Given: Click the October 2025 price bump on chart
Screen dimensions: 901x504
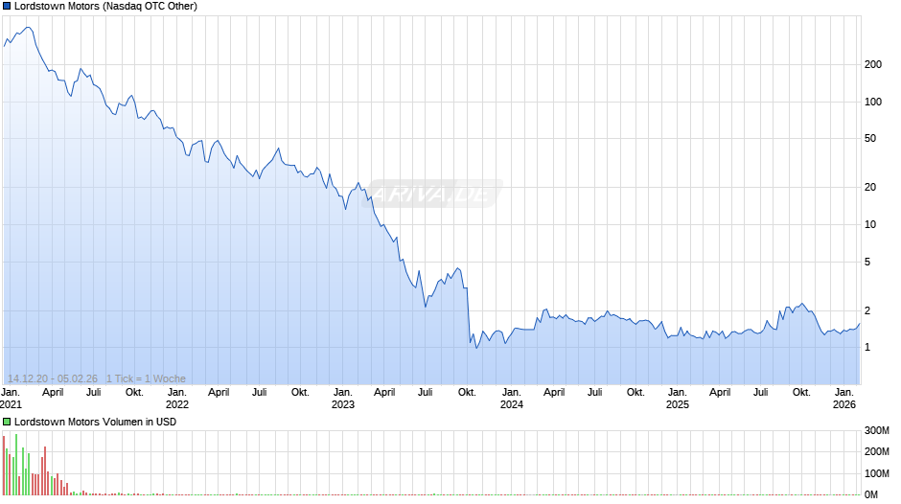Looking at the screenshot, I should pyautogui.click(x=801, y=305).
